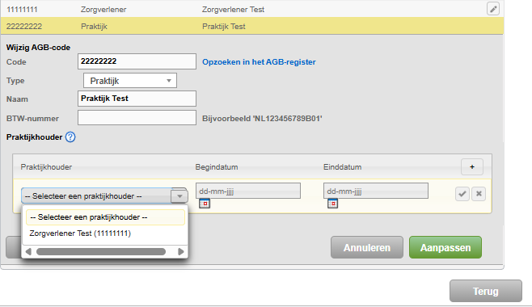Add a praktijkhouder row with plus button
This screenshot has height=307, width=532.
tap(472, 166)
